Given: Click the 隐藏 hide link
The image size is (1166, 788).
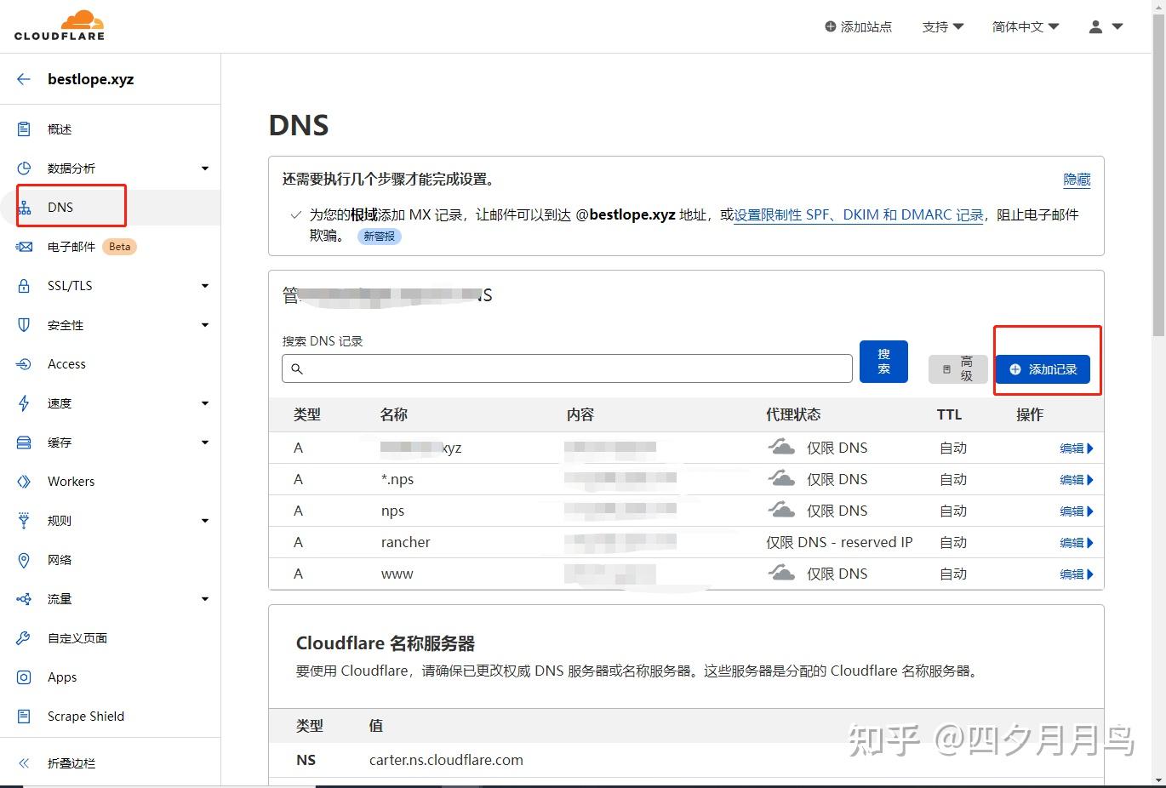Looking at the screenshot, I should tap(1077, 180).
